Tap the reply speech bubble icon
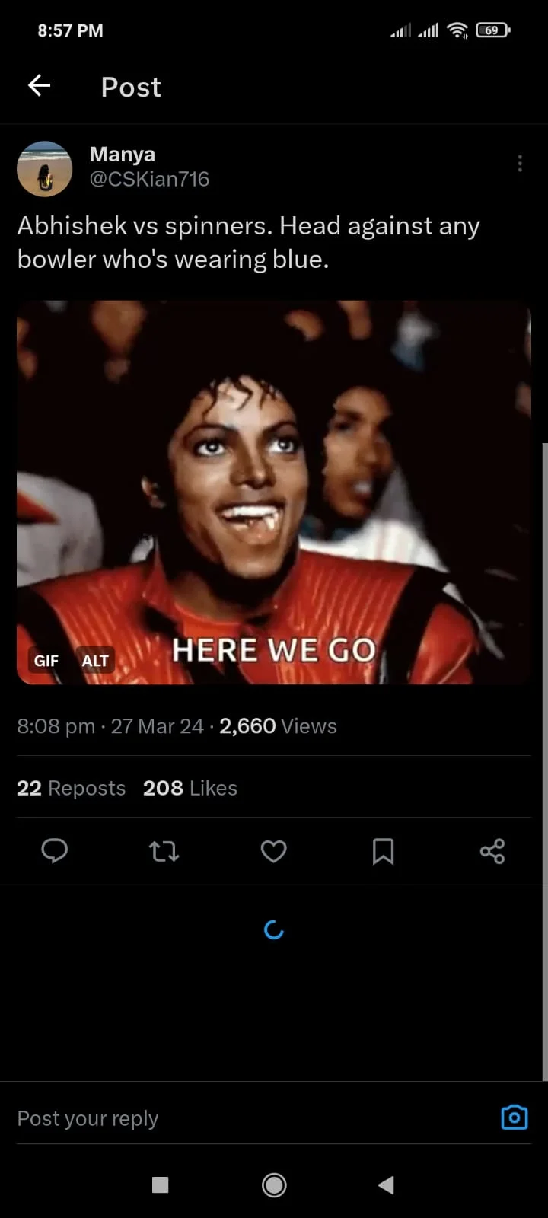 tap(54, 851)
